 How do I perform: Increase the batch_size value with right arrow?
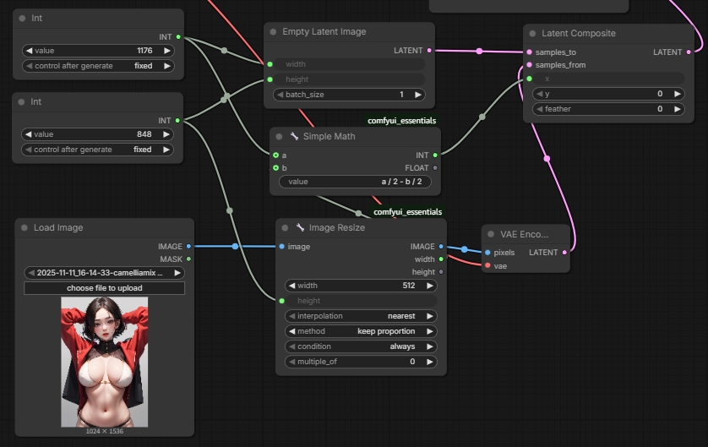point(418,95)
